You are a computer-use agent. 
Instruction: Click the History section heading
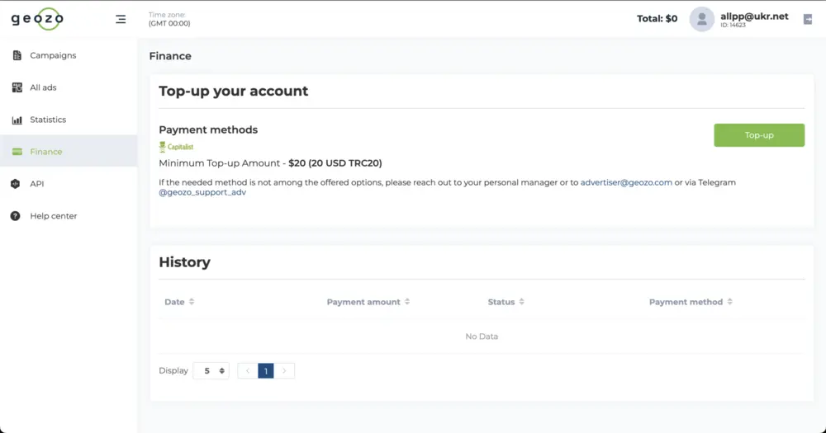(x=184, y=262)
